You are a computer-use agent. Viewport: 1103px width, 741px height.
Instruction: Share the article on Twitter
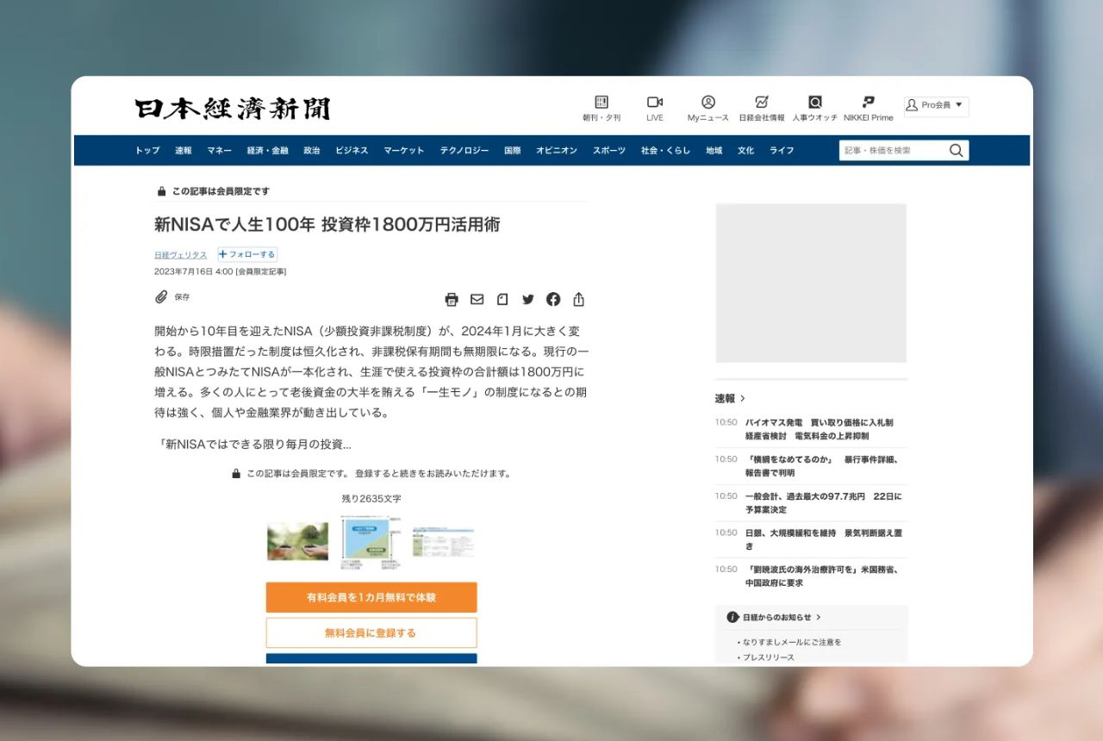tap(528, 300)
